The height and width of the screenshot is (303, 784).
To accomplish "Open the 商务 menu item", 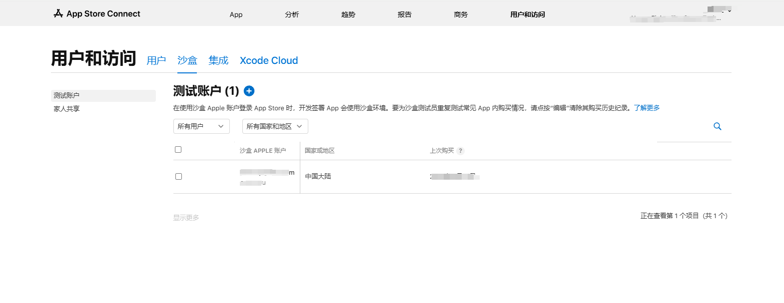I will coord(461,14).
